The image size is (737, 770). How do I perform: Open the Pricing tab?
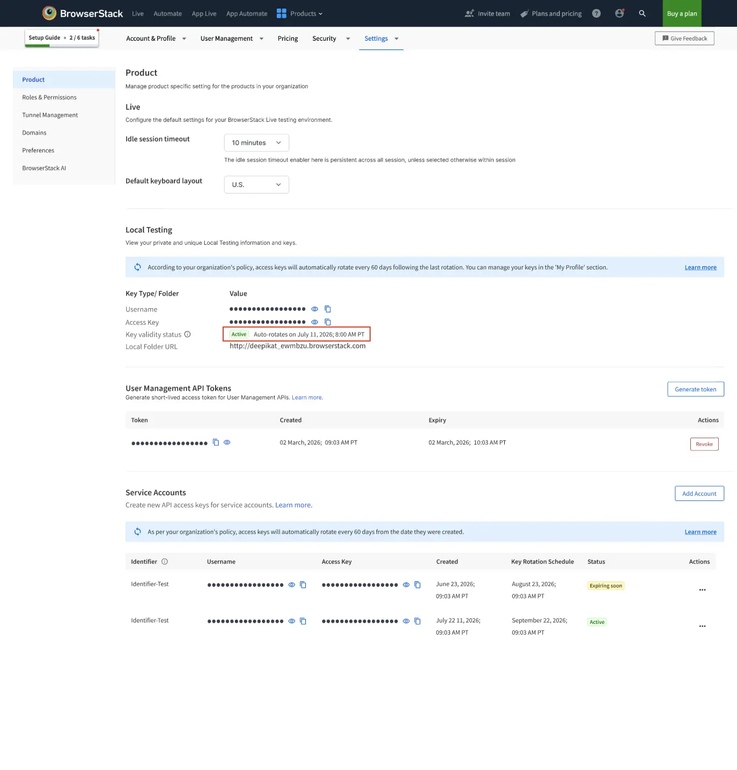(288, 39)
